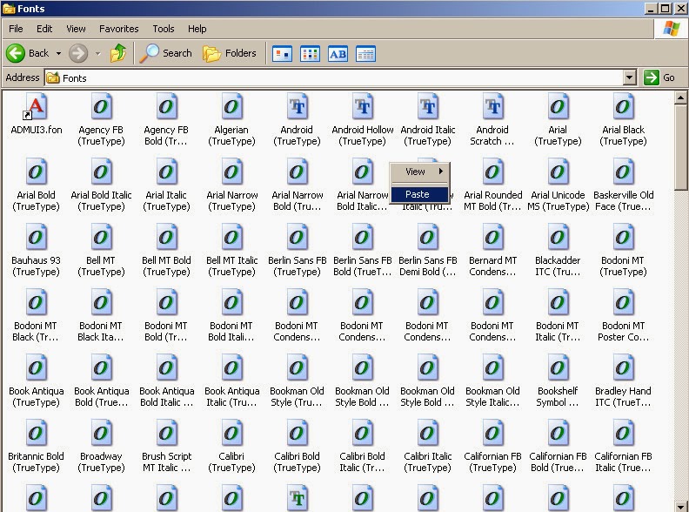Select Arial Rounded MT Bold font

tap(492, 185)
